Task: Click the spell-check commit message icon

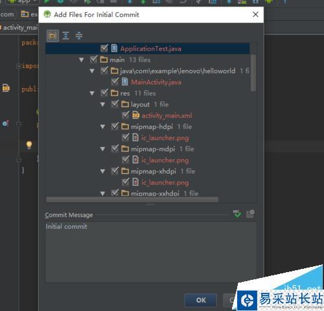Action: pyautogui.click(x=237, y=214)
